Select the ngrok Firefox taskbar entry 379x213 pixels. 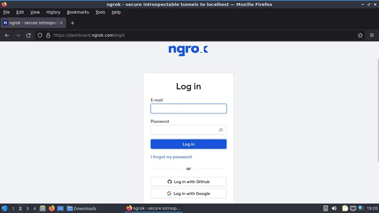pos(154,208)
